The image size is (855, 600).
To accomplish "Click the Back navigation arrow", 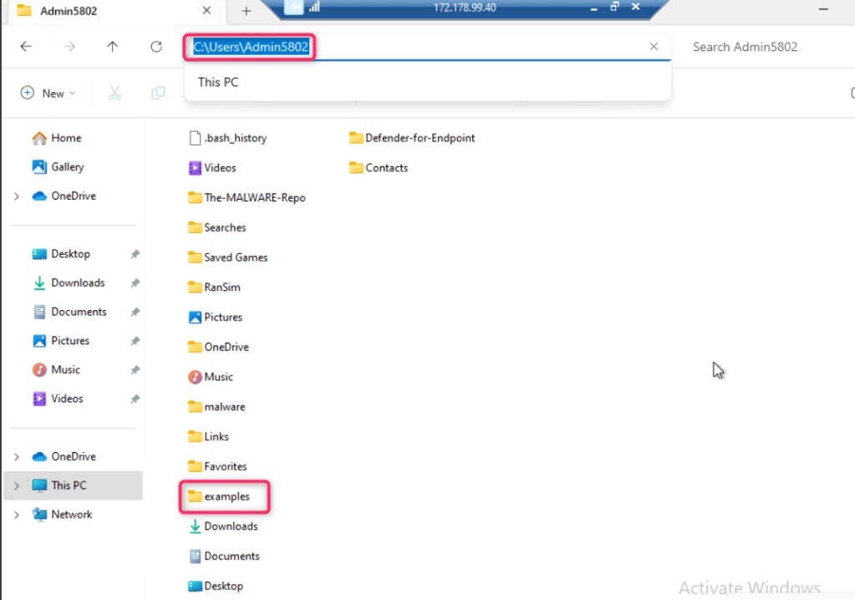I will [26, 47].
